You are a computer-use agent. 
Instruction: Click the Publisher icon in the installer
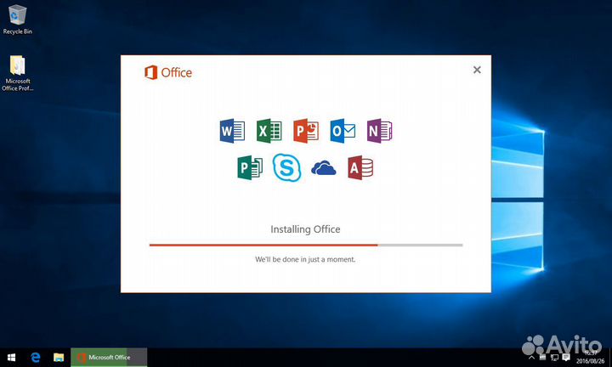[250, 167]
